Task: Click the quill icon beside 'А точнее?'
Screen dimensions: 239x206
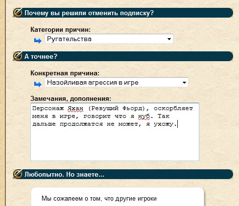Action: point(18,56)
